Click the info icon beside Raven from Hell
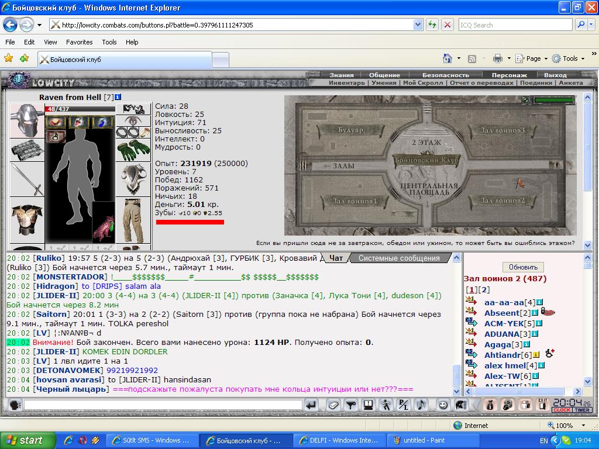 click(118, 97)
